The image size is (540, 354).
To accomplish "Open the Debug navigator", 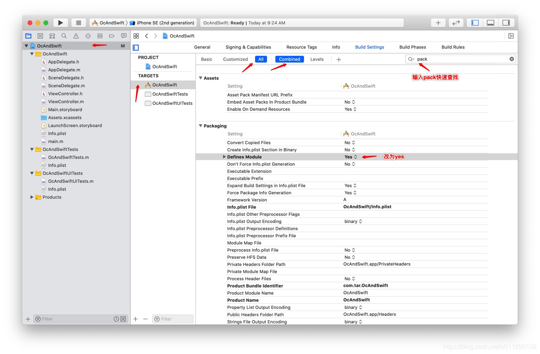I will click(100, 36).
